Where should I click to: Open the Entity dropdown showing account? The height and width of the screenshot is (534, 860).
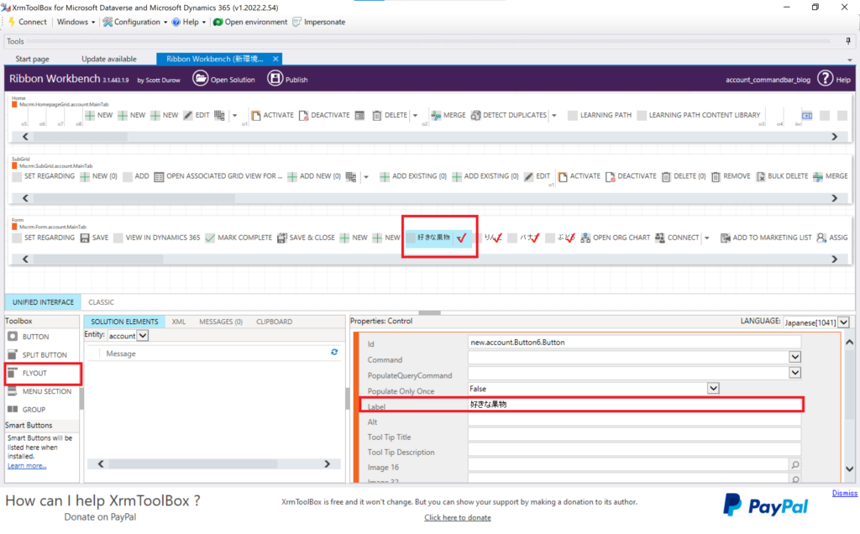point(143,336)
